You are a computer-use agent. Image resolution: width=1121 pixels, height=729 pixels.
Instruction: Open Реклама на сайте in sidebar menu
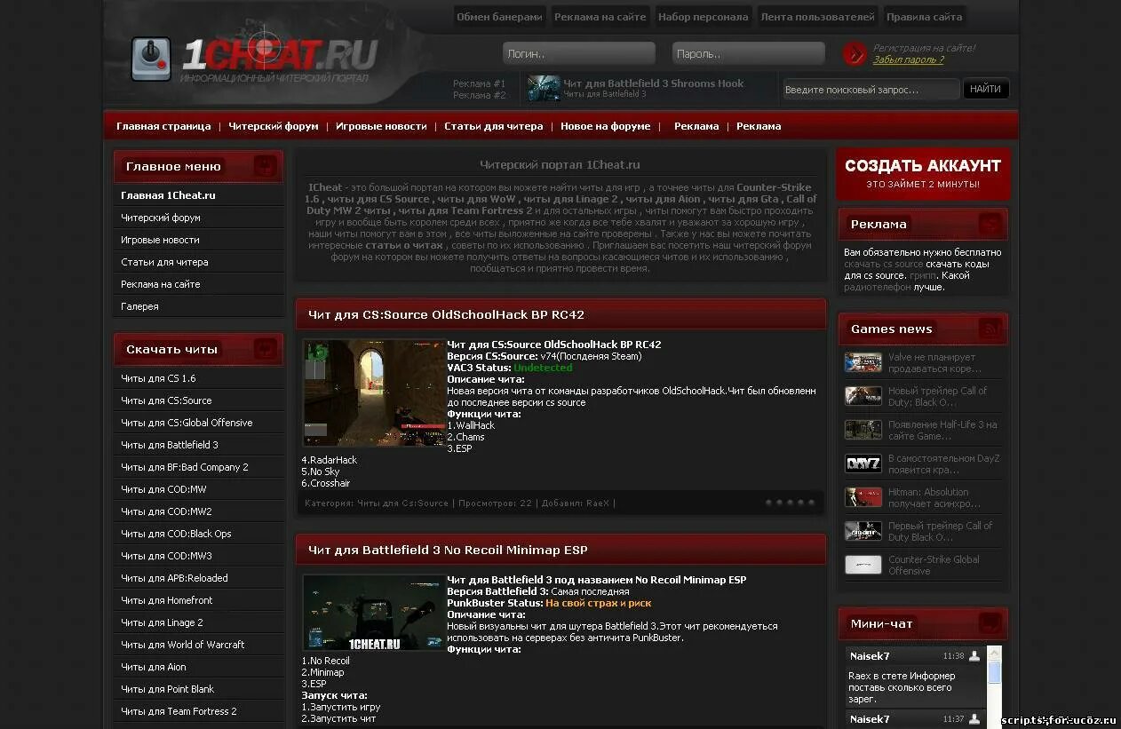tap(161, 284)
